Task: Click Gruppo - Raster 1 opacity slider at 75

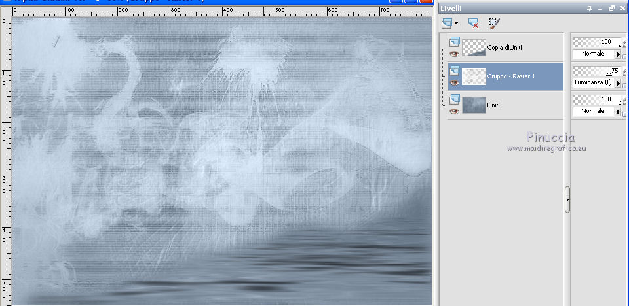Action: tap(598, 71)
